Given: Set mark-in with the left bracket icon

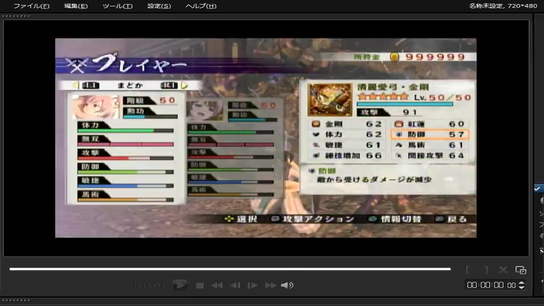Looking at the screenshot, I should pyautogui.click(x=467, y=270).
